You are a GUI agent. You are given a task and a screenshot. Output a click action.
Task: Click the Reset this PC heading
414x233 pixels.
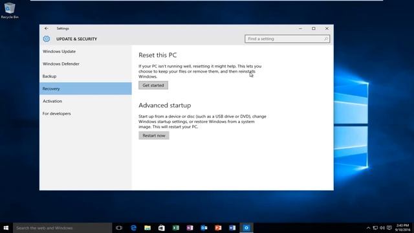click(x=157, y=55)
